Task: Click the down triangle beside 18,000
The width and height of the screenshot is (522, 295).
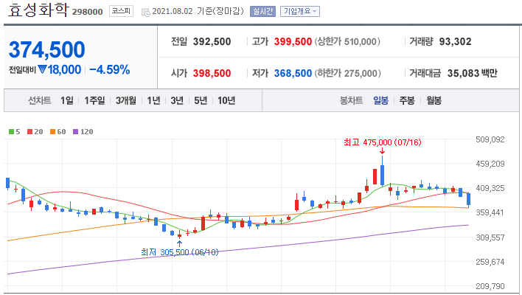Action: (42, 69)
